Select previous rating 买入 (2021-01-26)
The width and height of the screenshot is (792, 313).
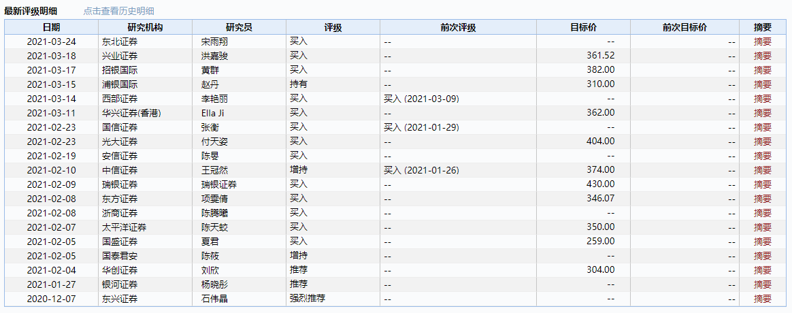pos(421,170)
